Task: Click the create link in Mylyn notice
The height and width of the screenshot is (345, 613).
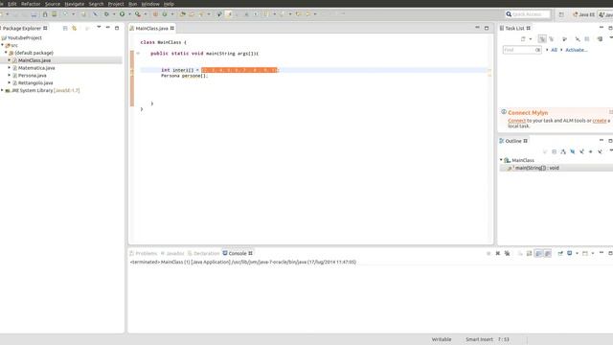Action: (x=600, y=121)
